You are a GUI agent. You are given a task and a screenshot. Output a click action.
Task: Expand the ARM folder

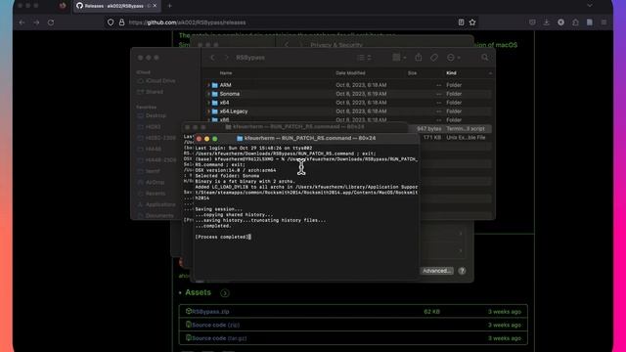[208, 85]
